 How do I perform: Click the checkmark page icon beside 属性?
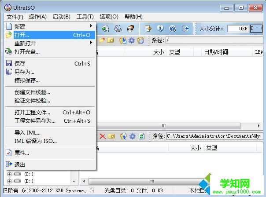pos(9,153)
